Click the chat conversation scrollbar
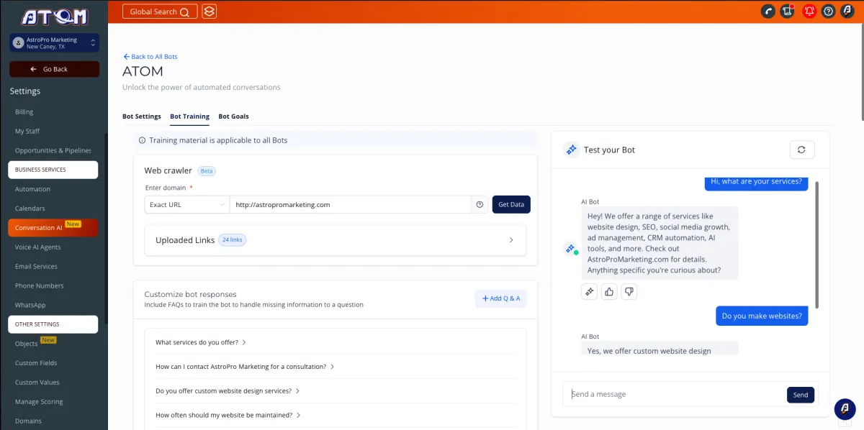864x430 pixels. tap(816, 245)
